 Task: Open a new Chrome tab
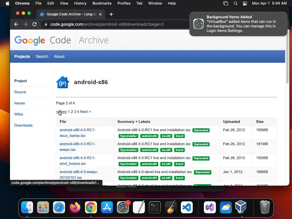coord(111,14)
